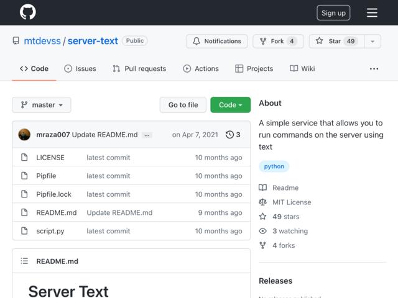This screenshot has width=398, height=298.
Task: Click the file icon next to Pipfile
Action: [x=24, y=176]
